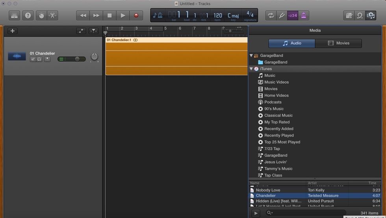The height and width of the screenshot is (218, 386).
Task: Open the Top 25 Most Played playlist
Action: coord(279,142)
